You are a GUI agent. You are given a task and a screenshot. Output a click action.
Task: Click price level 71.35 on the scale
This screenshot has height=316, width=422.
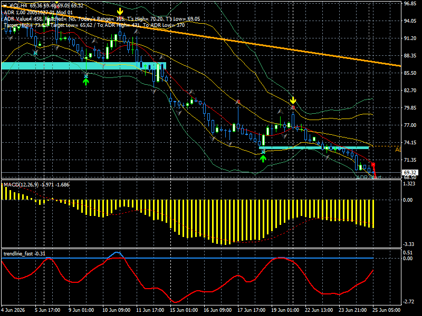pos(410,160)
